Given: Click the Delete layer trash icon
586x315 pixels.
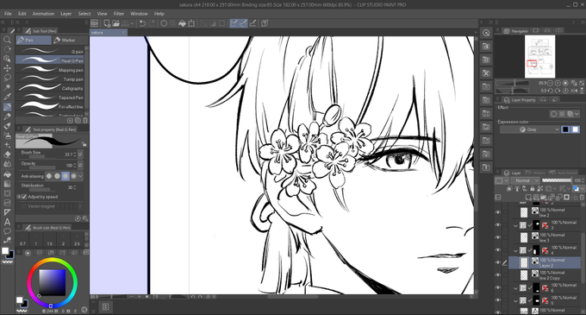Looking at the screenshot, I should click(x=582, y=197).
